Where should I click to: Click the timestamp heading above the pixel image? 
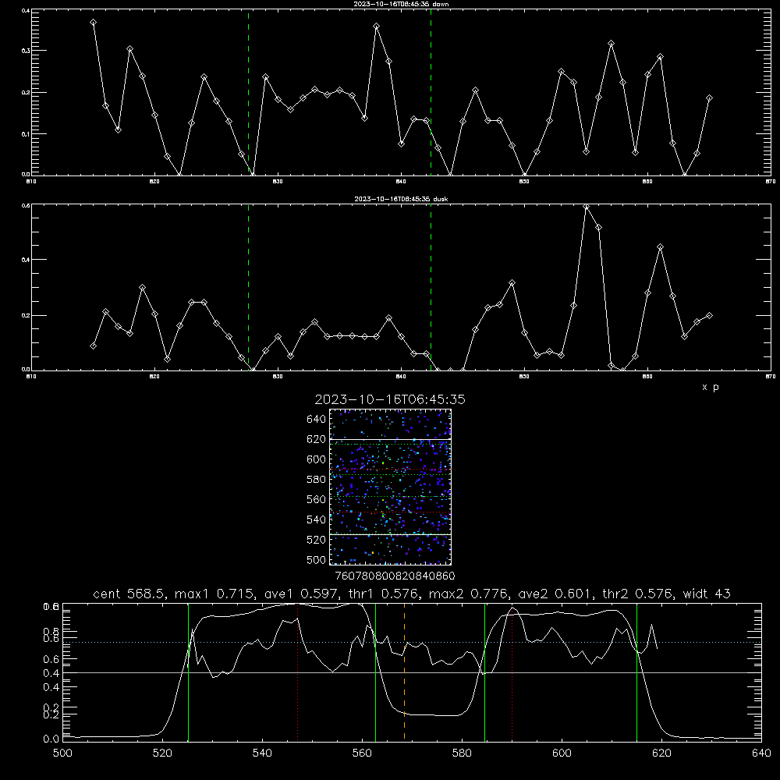390,399
